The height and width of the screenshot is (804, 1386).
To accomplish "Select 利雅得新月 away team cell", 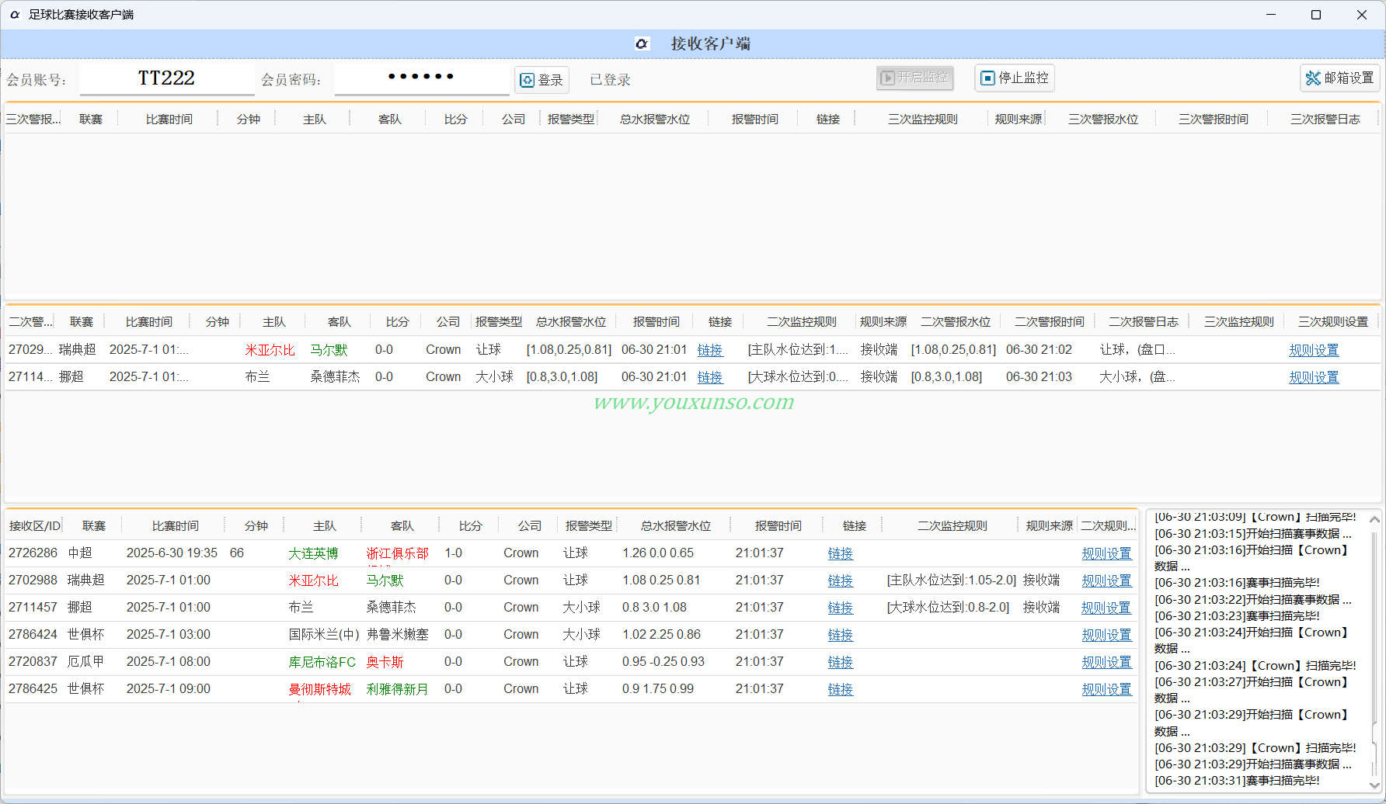I will (x=398, y=689).
